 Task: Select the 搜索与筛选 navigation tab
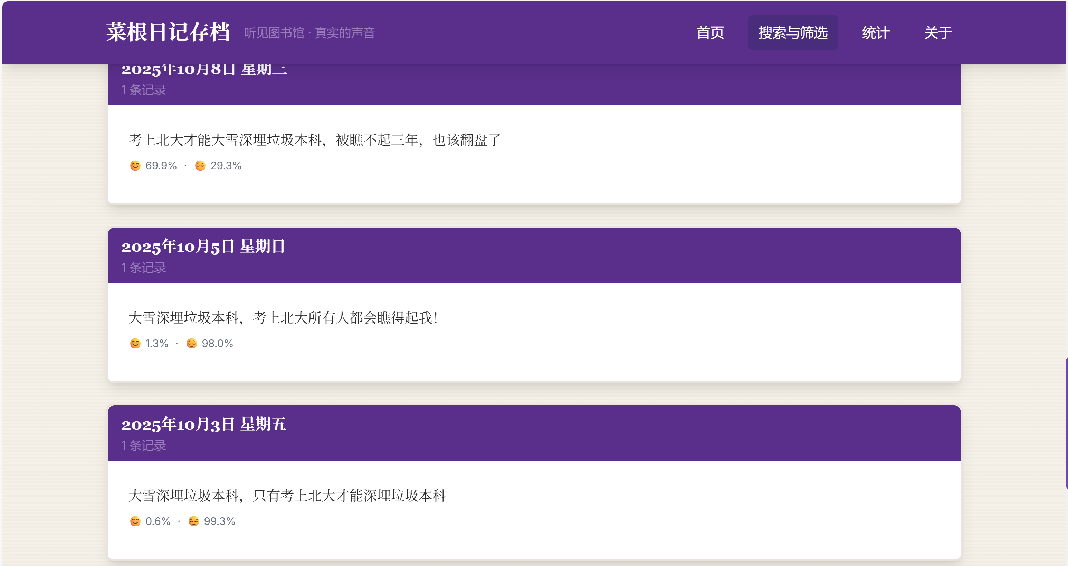(x=793, y=33)
